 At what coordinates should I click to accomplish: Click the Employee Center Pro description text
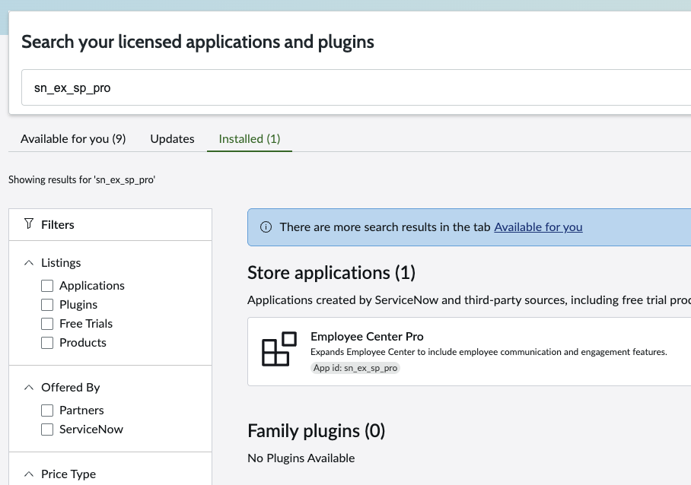click(x=489, y=352)
